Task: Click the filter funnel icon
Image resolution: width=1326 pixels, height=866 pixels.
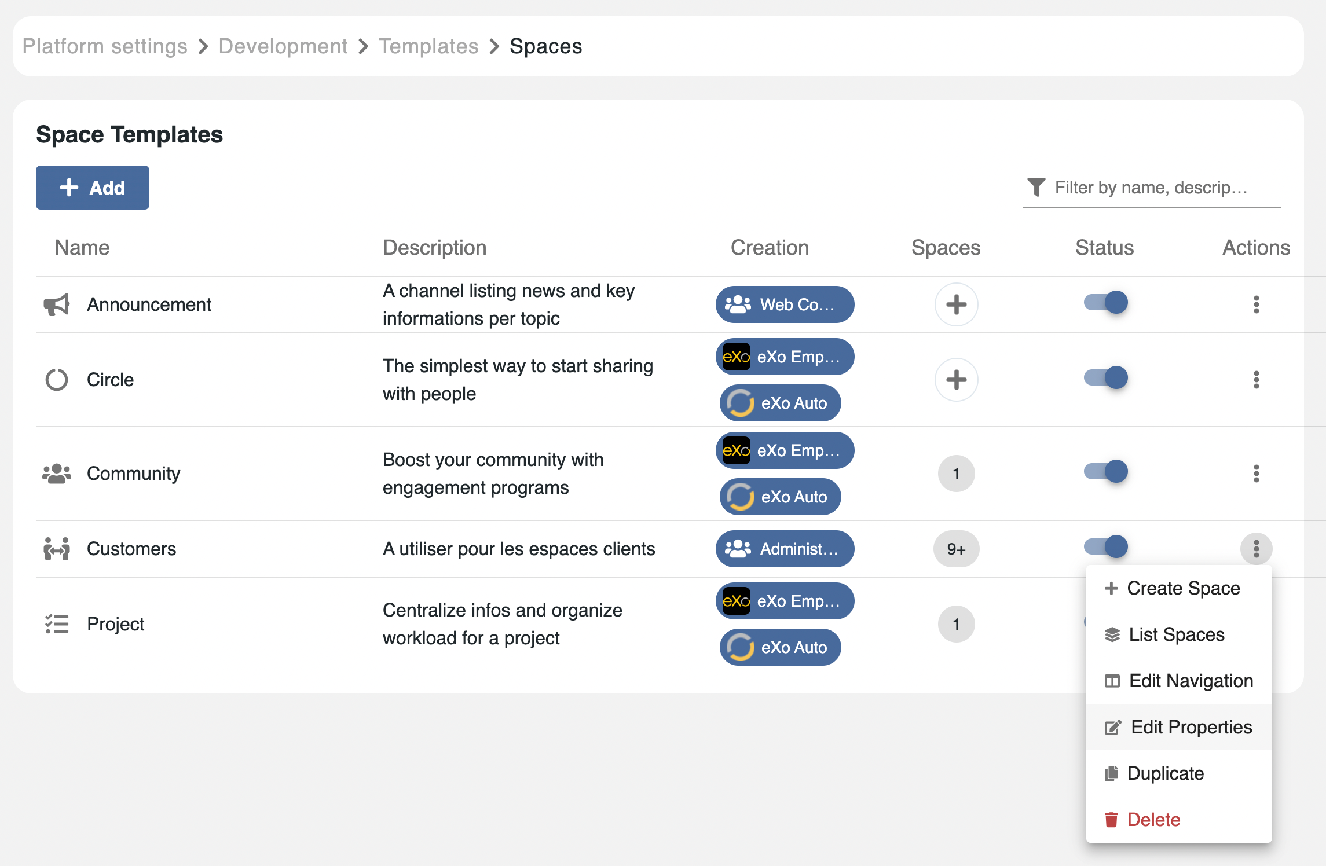Action: [1036, 188]
